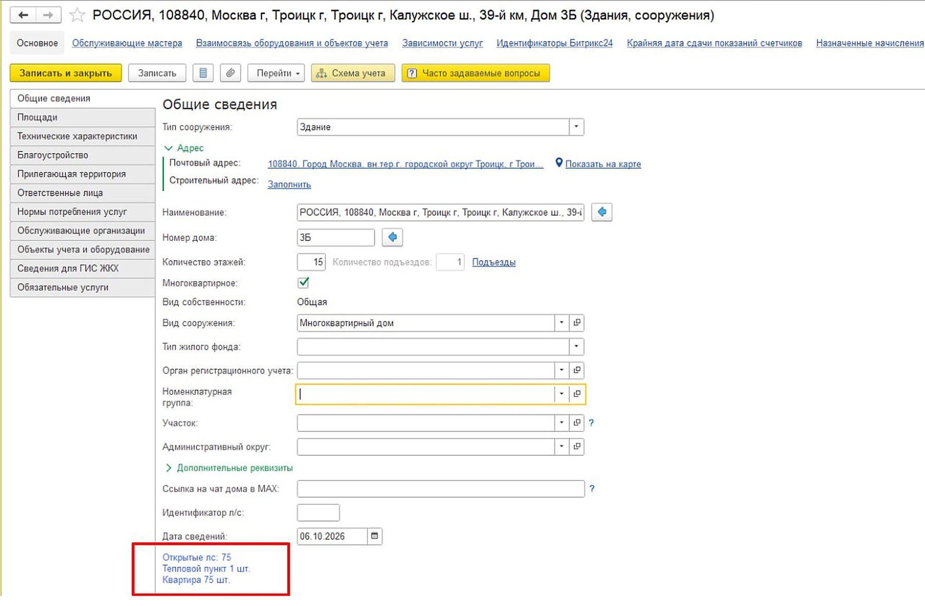Click blue arrow next to Номер дома field

coord(393,237)
